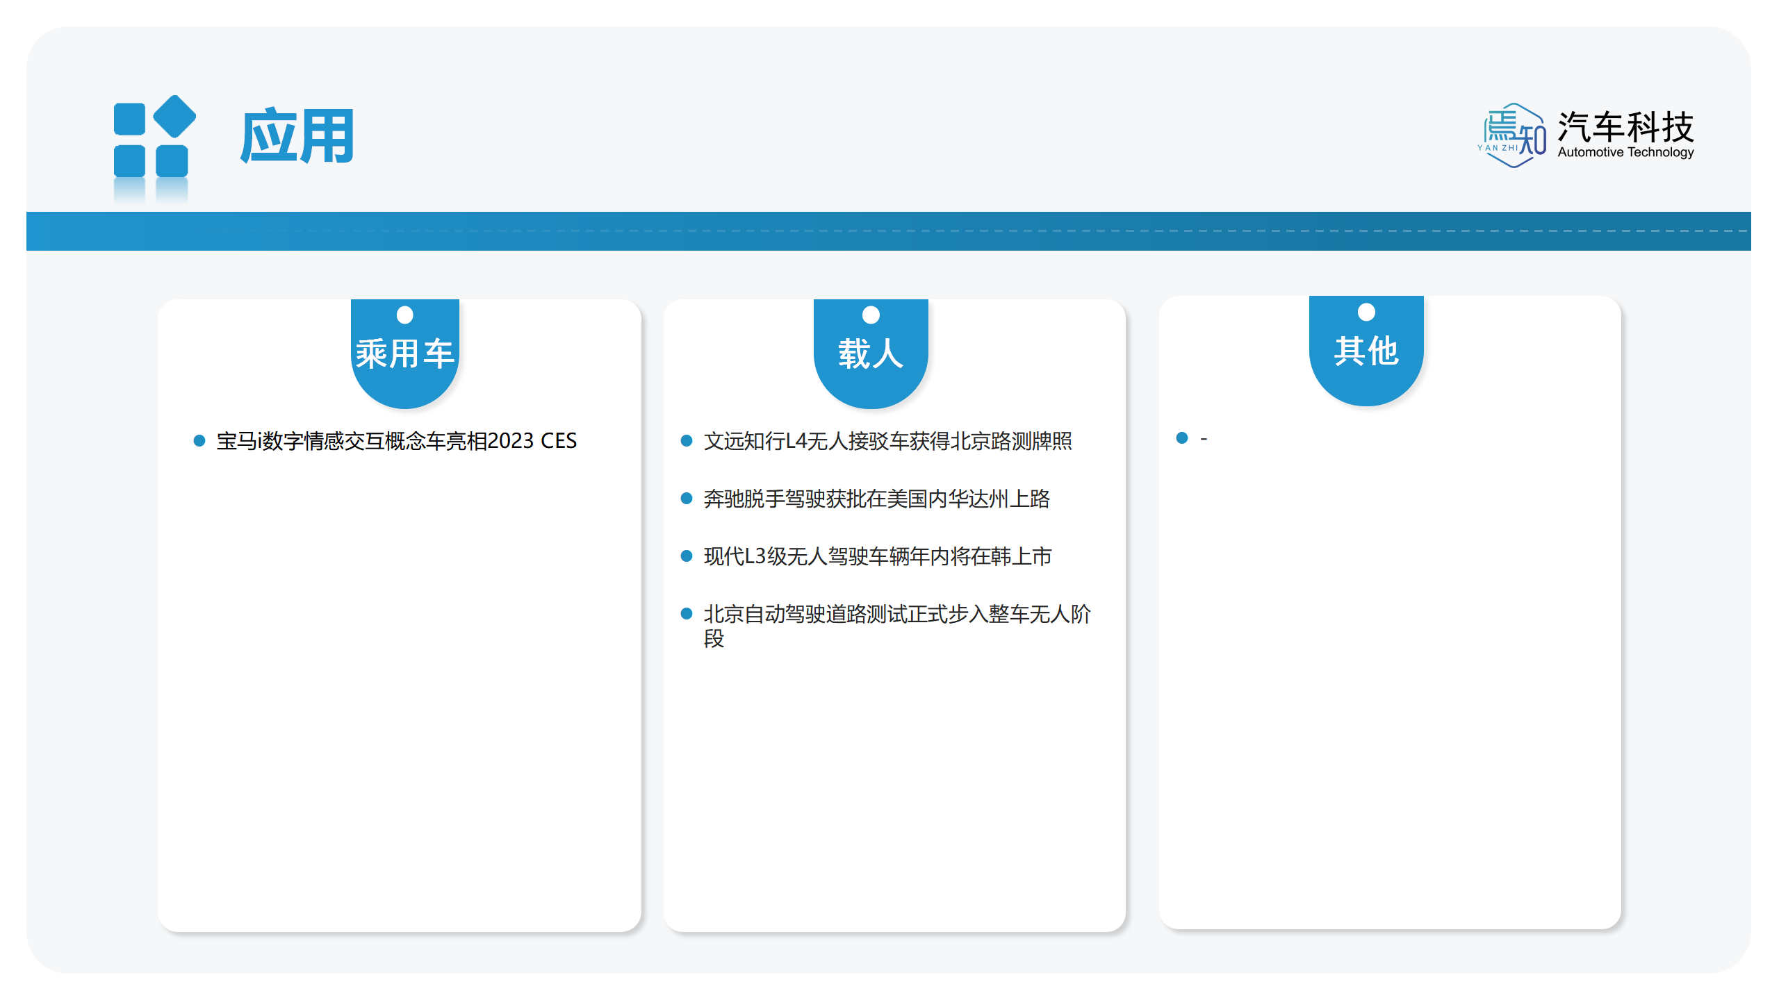Viewport: 1779px width, 1000px height.
Task: Select text 现代L3级无人驾驶车辆年内将在韩上市
Action: point(877,556)
